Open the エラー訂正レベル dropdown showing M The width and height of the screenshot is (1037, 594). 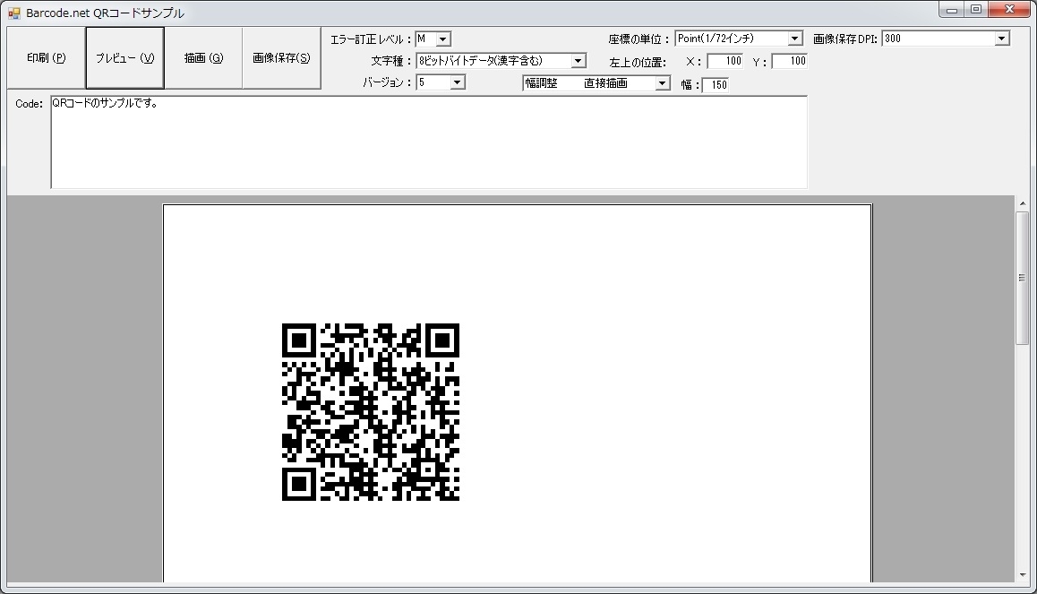[x=433, y=39]
